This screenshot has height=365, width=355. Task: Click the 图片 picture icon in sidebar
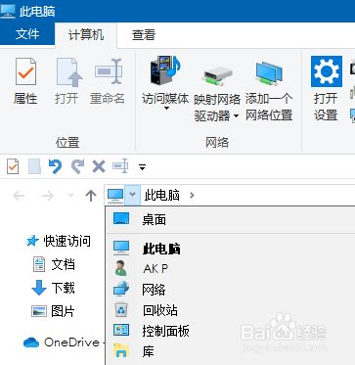point(39,311)
